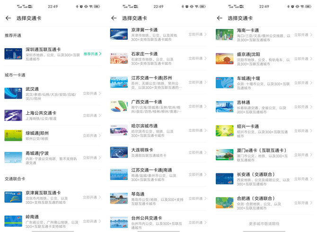Select the 江苏交通一卡通|南通 card thumbnail
This screenshot has width=317, height=232.
pyautogui.click(x=119, y=174)
